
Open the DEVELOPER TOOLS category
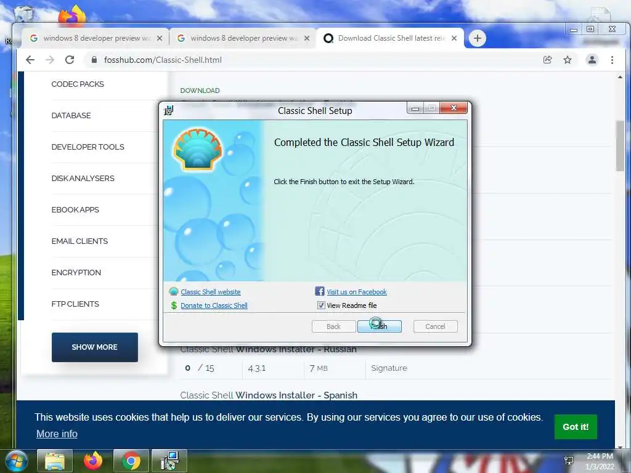pos(88,147)
